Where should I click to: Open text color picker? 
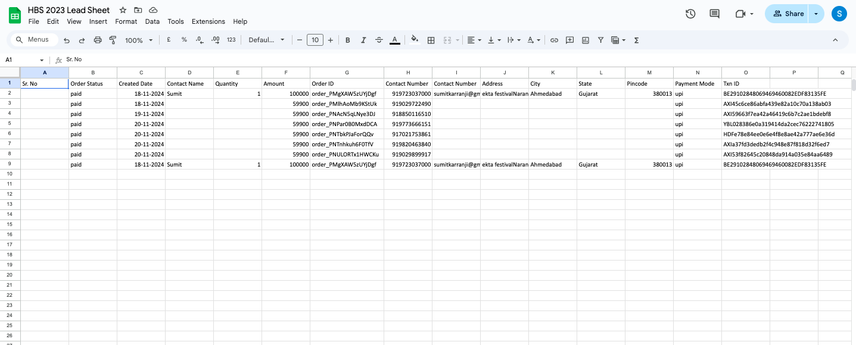point(394,40)
